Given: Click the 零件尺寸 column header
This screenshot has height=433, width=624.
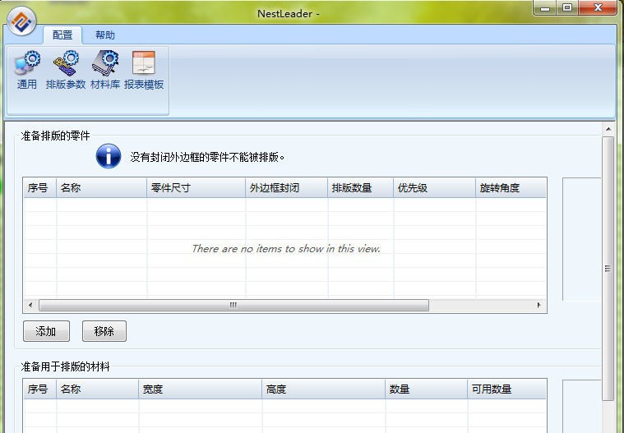Looking at the screenshot, I should [x=196, y=187].
